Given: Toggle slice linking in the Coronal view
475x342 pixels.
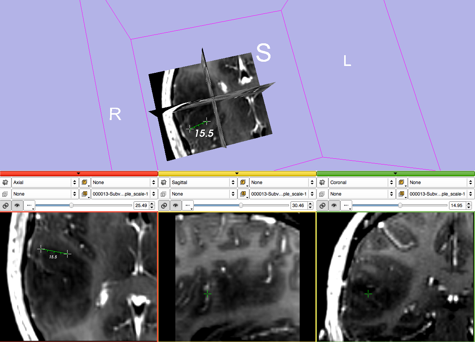Looking at the screenshot, I should coord(323,206).
